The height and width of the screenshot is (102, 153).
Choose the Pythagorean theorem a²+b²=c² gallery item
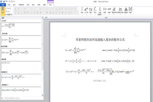pyautogui.click(x=21, y=65)
